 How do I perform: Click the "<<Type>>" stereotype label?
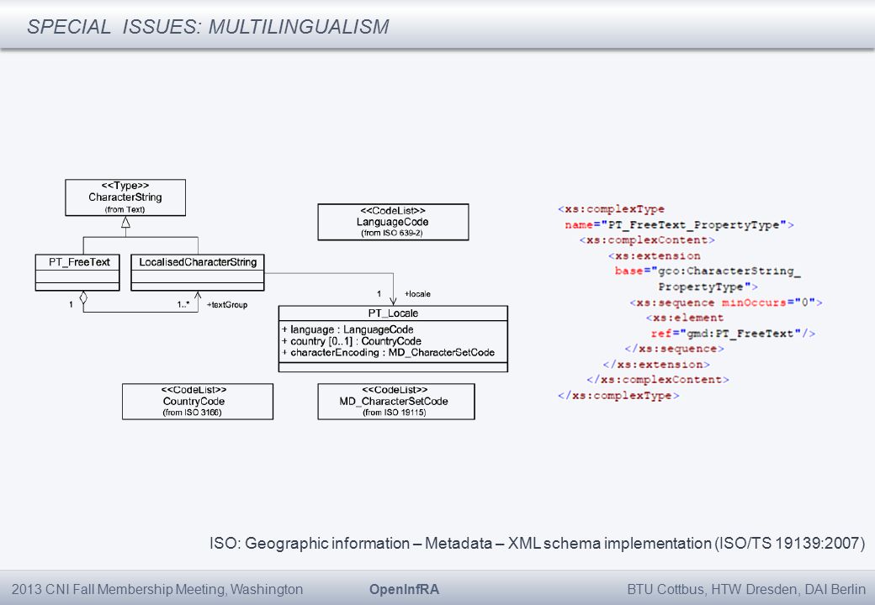point(125,186)
